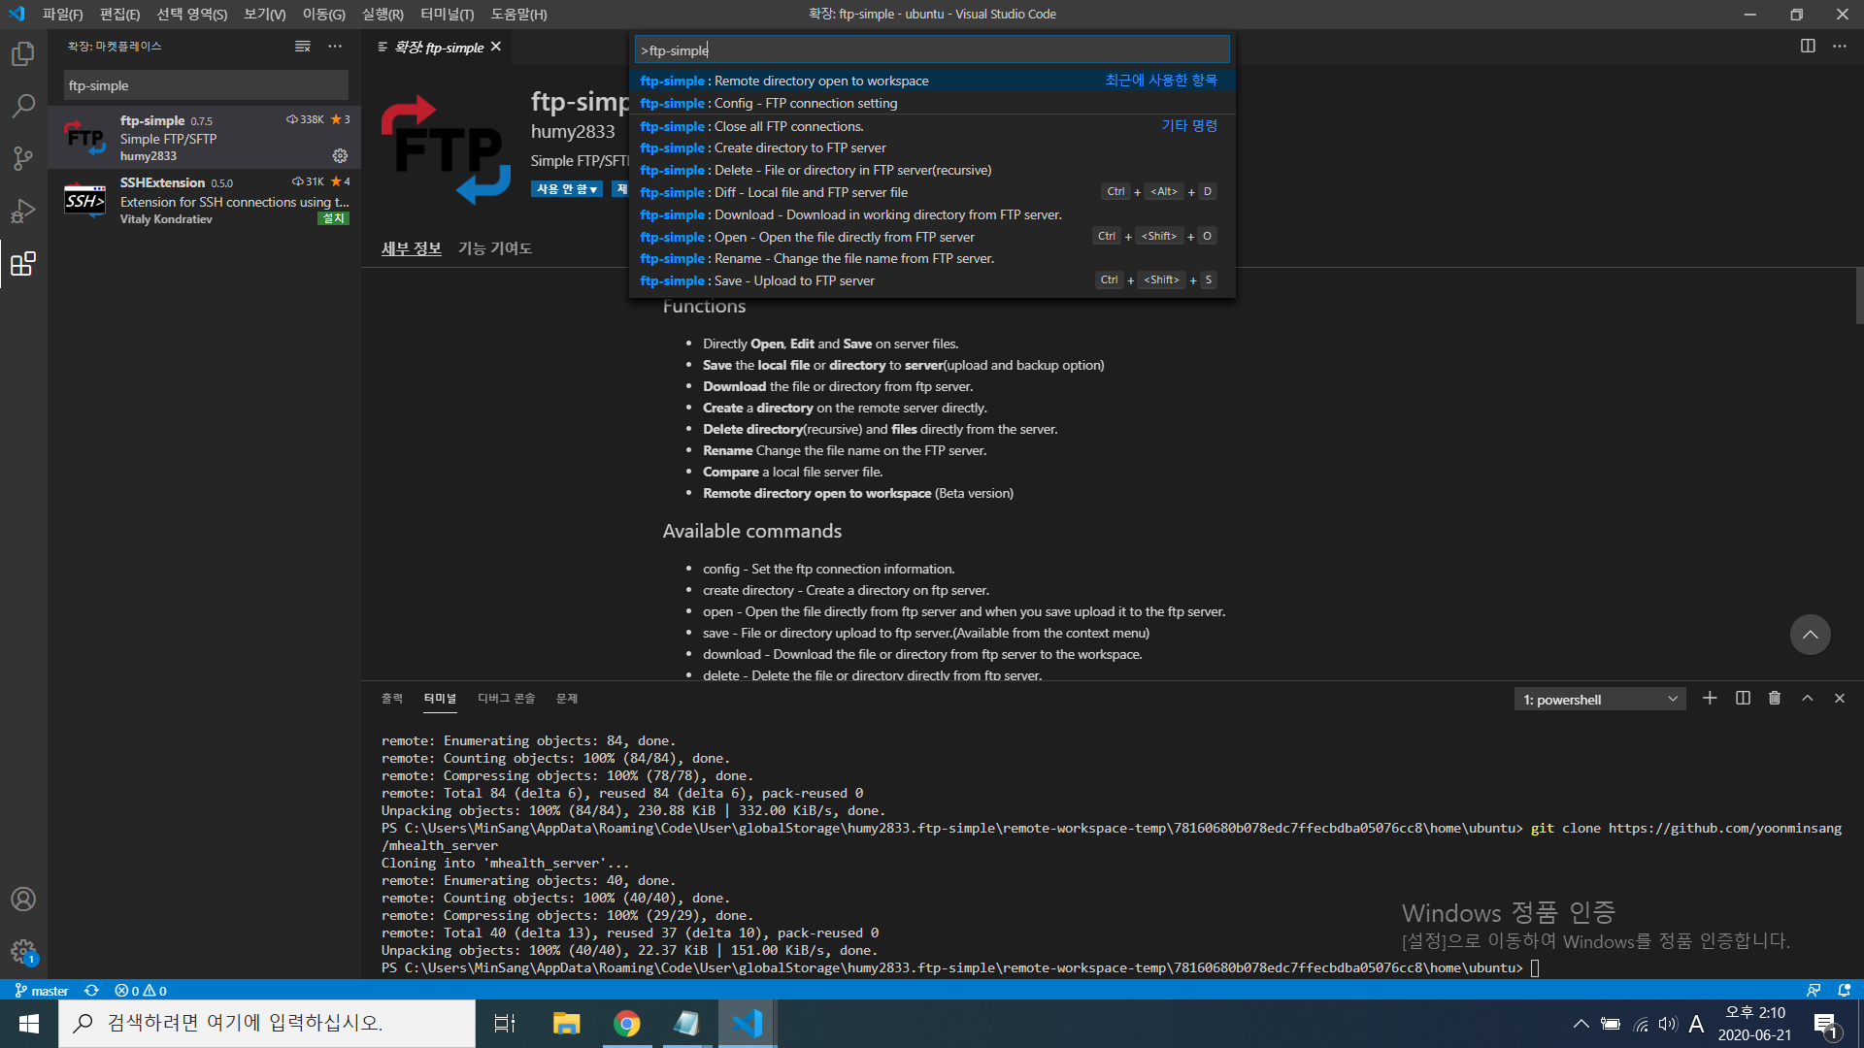Expand the powershell terminal selector dropdown

pyautogui.click(x=1672, y=700)
